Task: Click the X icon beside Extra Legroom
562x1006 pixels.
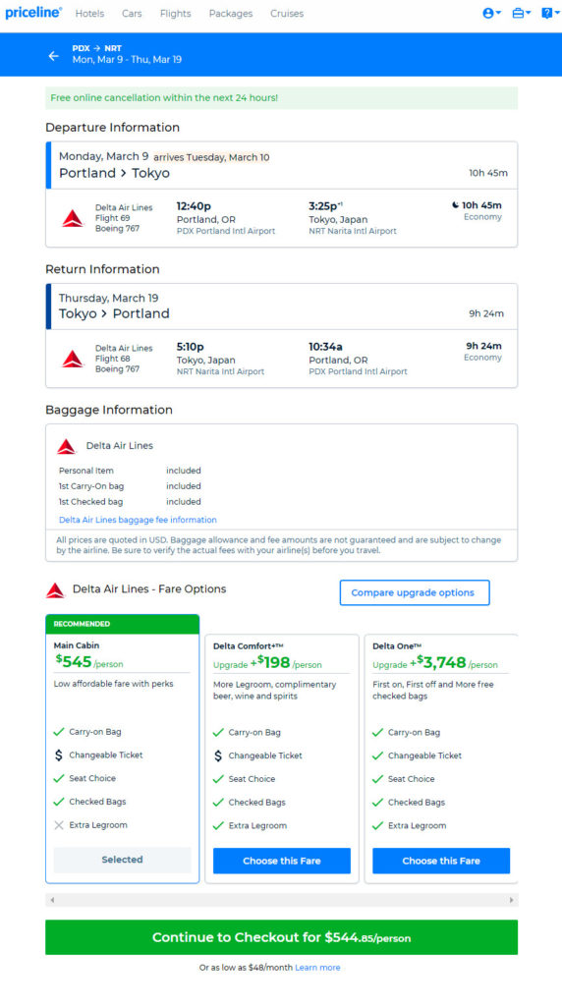Action: pos(58,825)
